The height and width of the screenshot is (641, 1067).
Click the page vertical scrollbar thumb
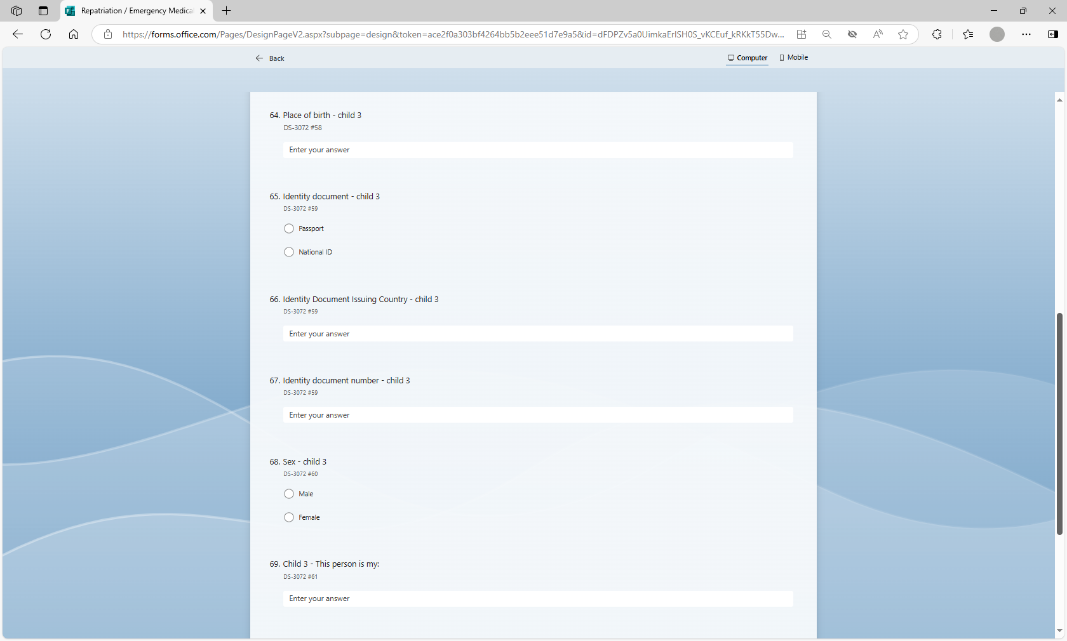click(x=1059, y=424)
